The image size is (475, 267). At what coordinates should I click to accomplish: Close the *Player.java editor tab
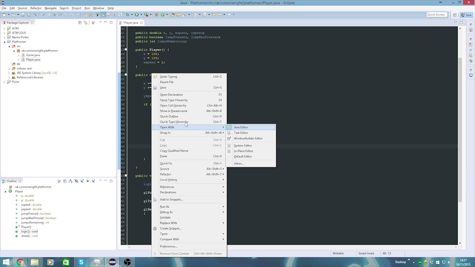click(141, 23)
